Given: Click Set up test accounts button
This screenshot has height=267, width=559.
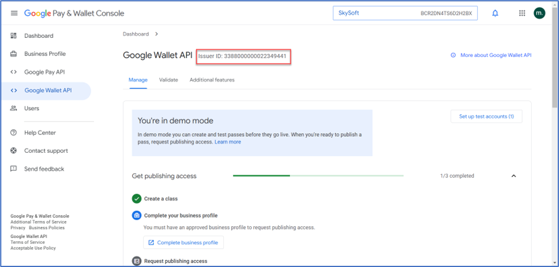Looking at the screenshot, I should pyautogui.click(x=486, y=117).
